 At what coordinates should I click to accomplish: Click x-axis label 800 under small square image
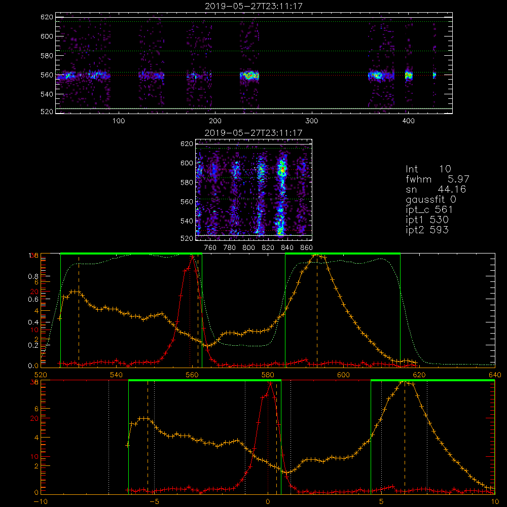248,248
